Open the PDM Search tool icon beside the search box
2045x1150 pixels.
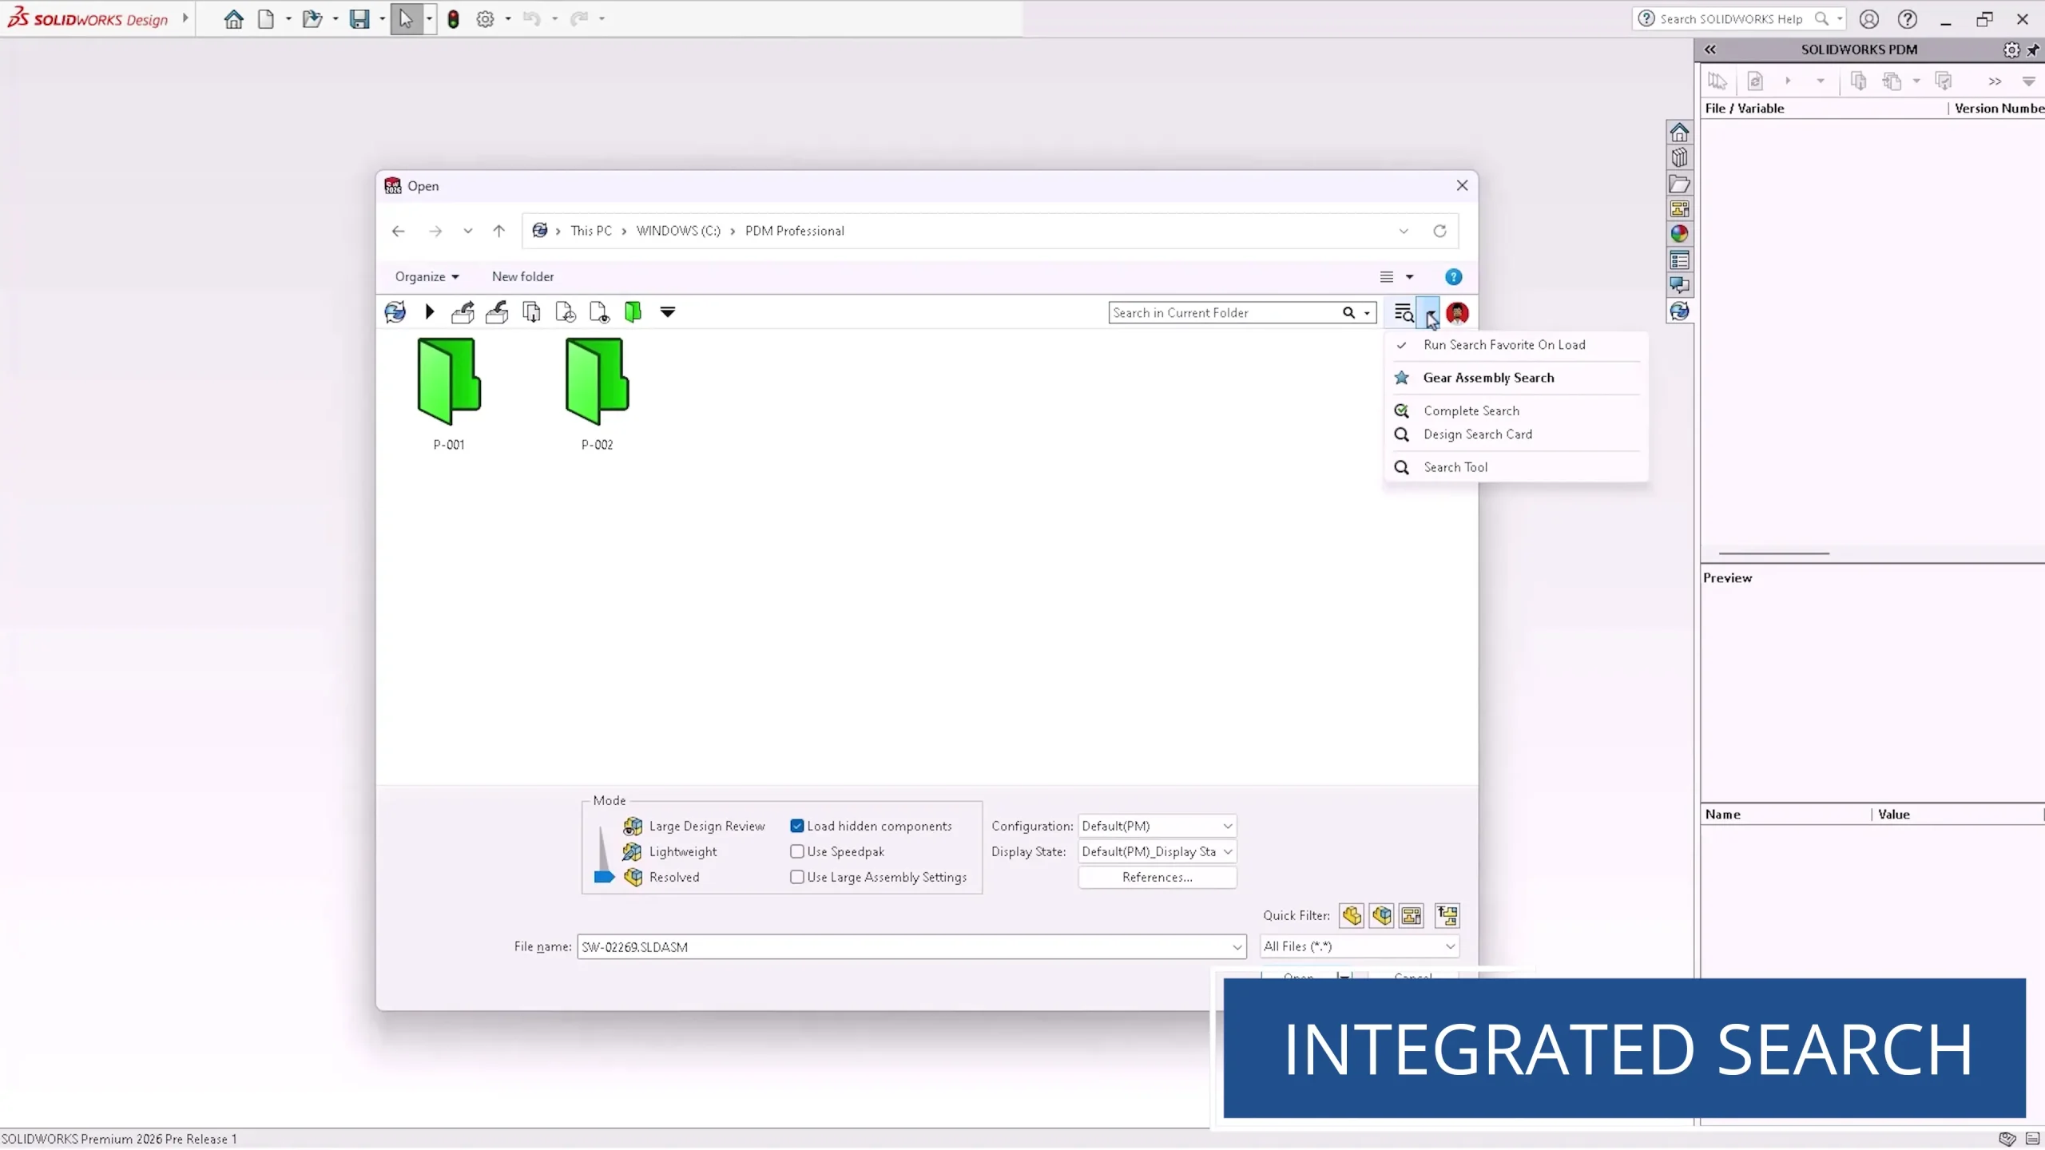coord(1404,312)
